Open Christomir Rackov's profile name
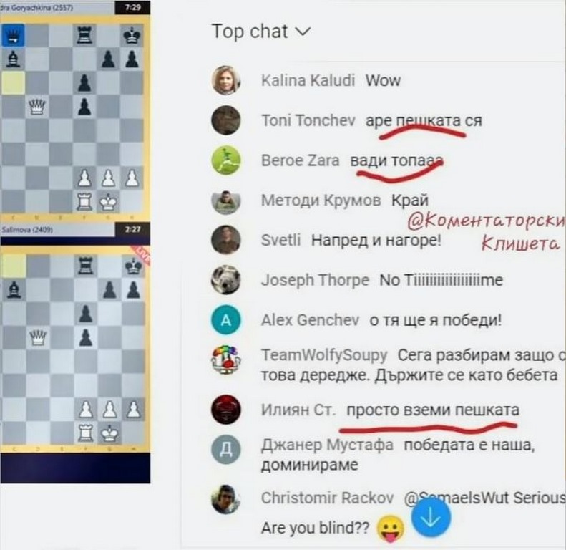The width and height of the screenshot is (566, 550). 328,498
